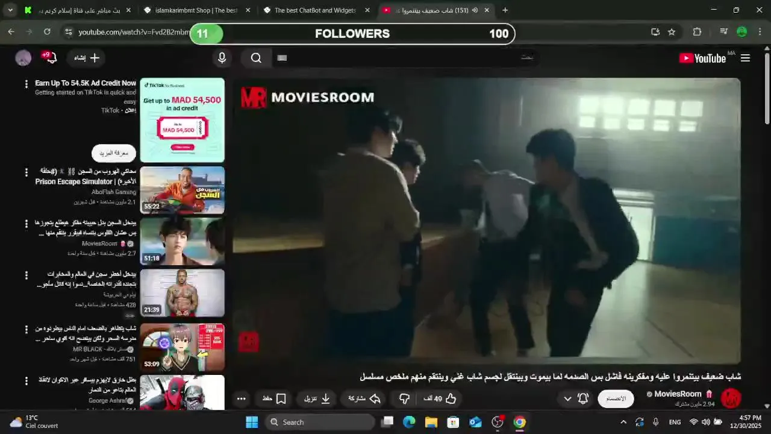This screenshot has height=434, width=771.
Task: Start voice search with microphone icon
Action: click(x=222, y=58)
